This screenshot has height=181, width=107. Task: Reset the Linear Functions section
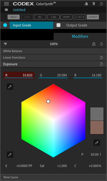(101, 57)
